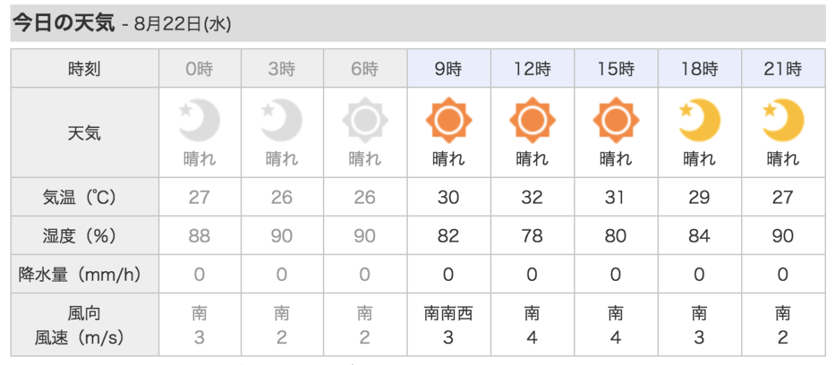Click the orange sun icon for 15時

pyautogui.click(x=616, y=121)
